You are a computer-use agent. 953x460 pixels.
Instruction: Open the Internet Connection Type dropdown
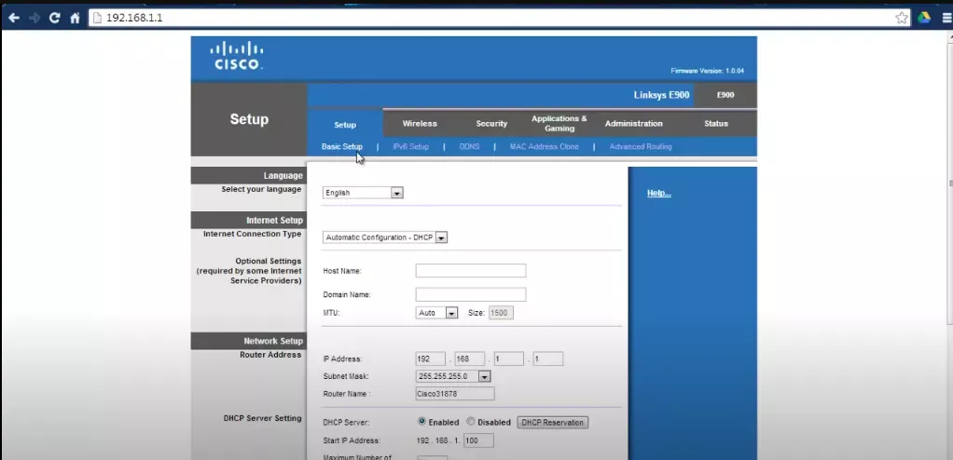tap(385, 237)
